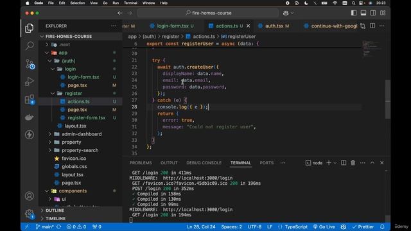Open the Source Control view
Screen dimensions: 411x231
(30, 64)
